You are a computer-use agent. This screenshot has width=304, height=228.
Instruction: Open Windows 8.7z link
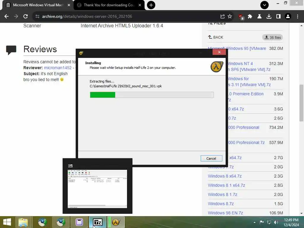click(x=221, y=204)
